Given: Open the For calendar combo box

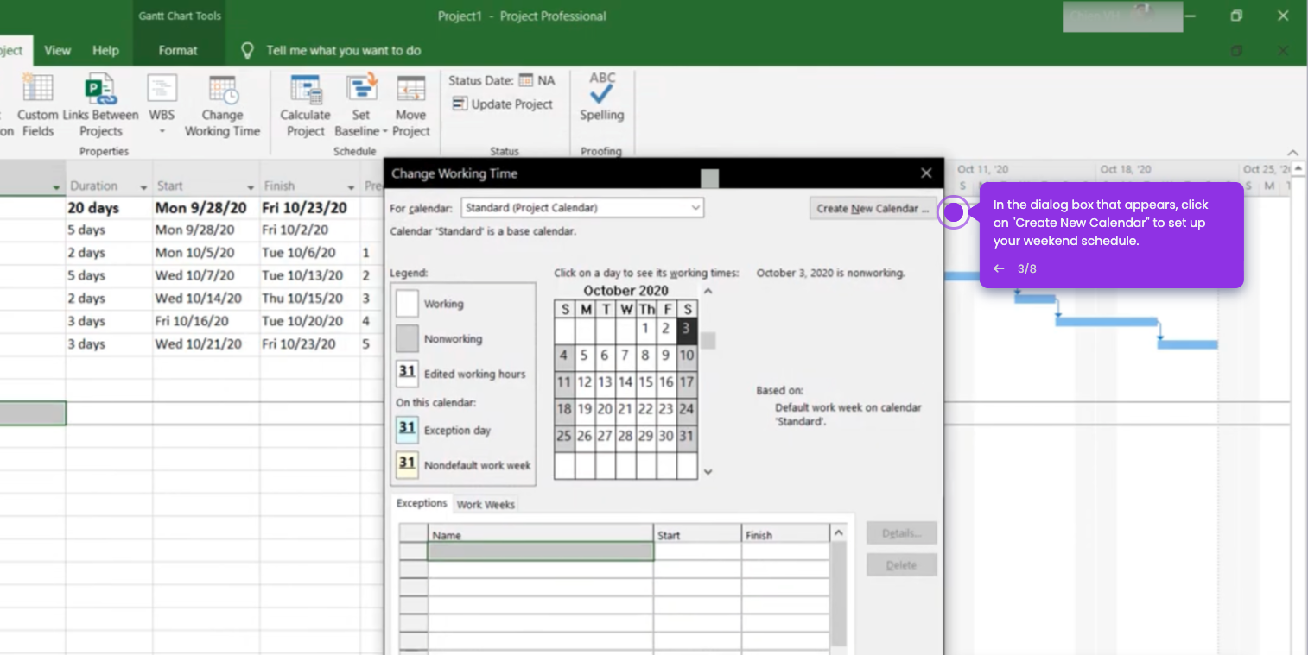Looking at the screenshot, I should 582,208.
